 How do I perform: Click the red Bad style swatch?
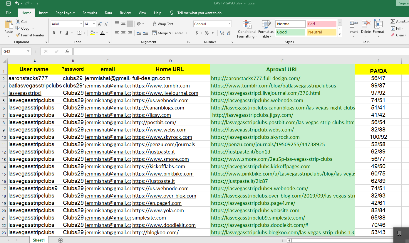tap(322, 24)
